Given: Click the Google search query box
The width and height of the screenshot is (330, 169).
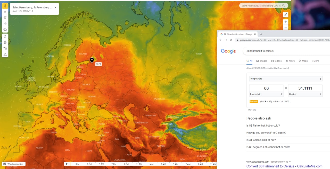Looking at the screenshot, I should [x=286, y=51].
